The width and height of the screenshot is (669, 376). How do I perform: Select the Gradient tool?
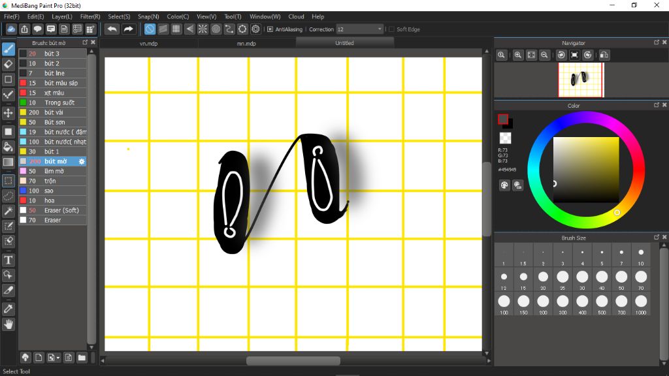[8, 162]
